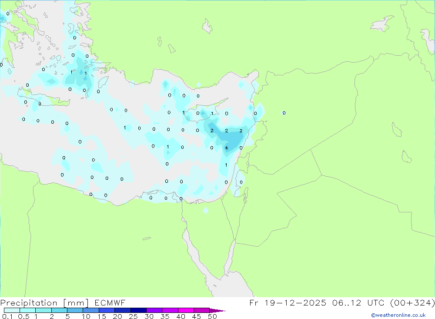Click the 25–30 mm navy legend swatch
Image resolution: width=435 pixels, height=319 pixels.
click(x=138, y=310)
